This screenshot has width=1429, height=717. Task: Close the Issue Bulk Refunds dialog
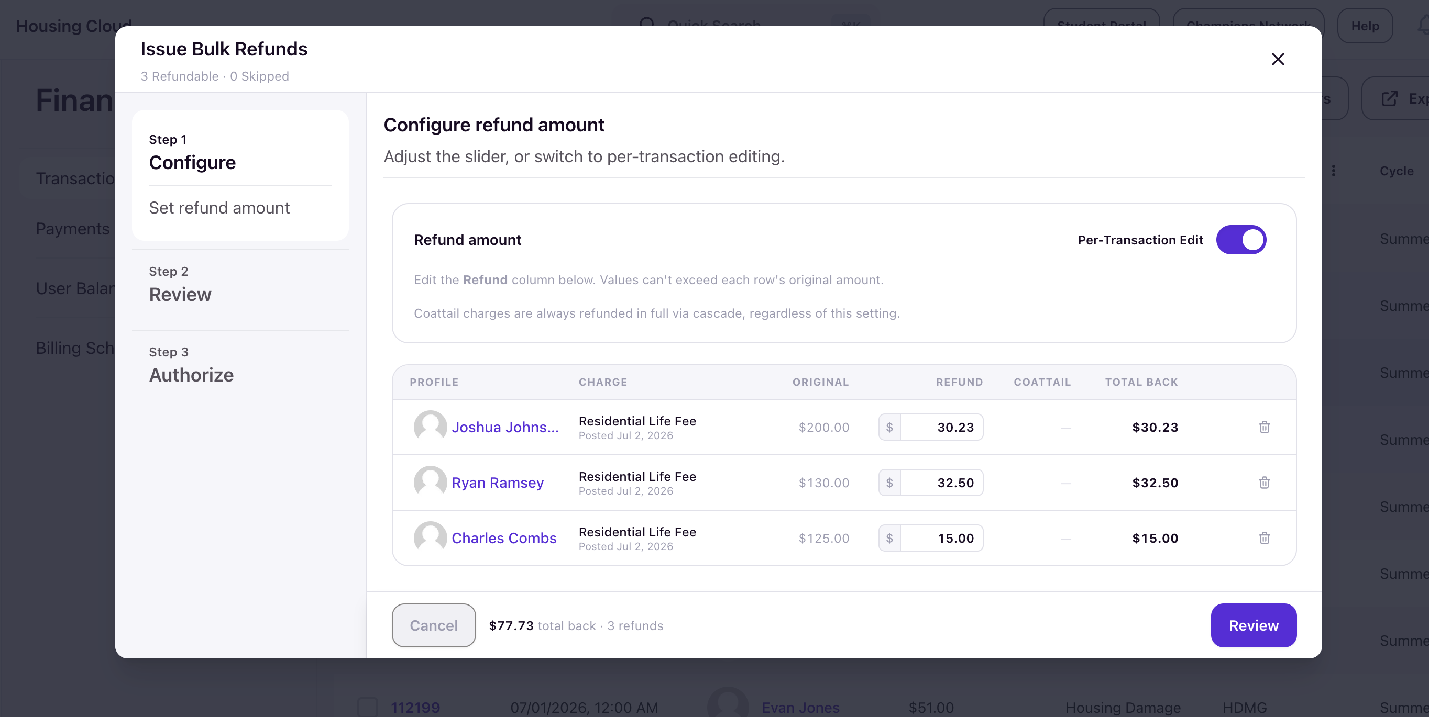(1278, 59)
